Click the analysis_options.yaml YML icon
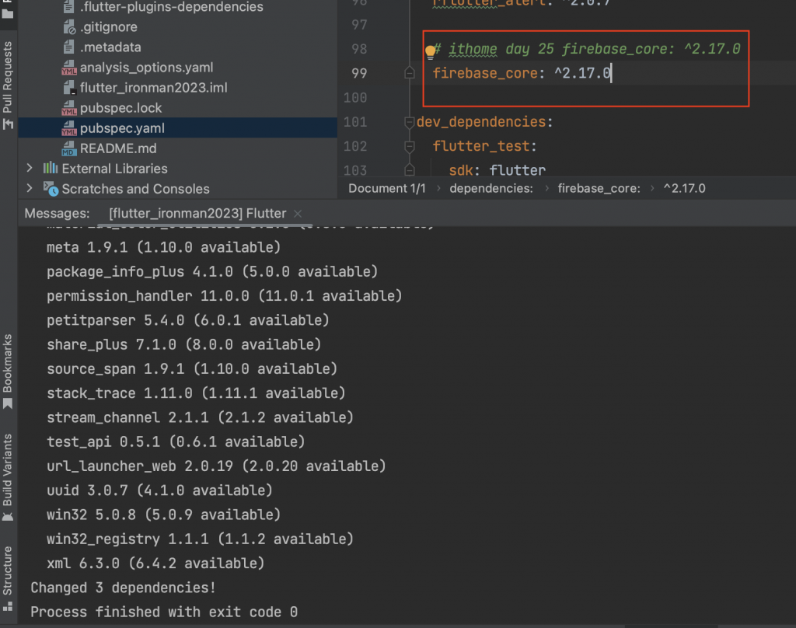The height and width of the screenshot is (628, 796). pos(68,68)
